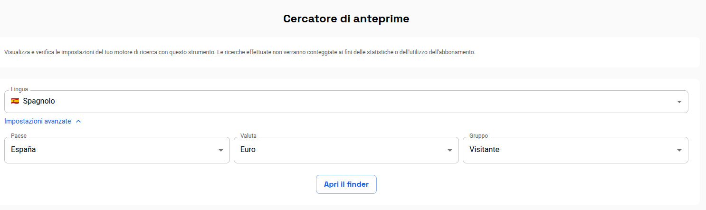Open the Gruppo selector showing Visitante
This screenshot has width=706, height=210.
coord(575,150)
